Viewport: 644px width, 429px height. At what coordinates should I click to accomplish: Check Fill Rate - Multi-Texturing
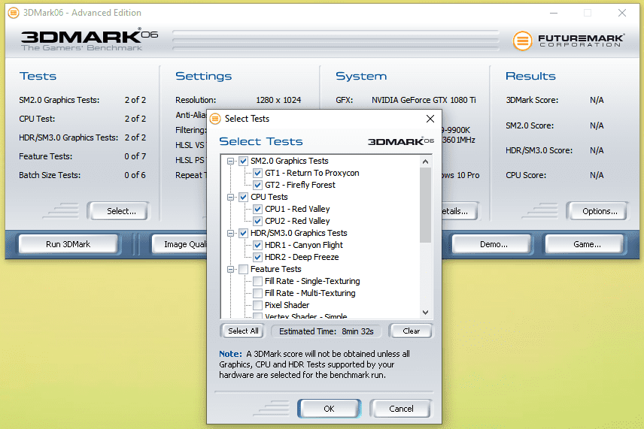pyautogui.click(x=257, y=293)
